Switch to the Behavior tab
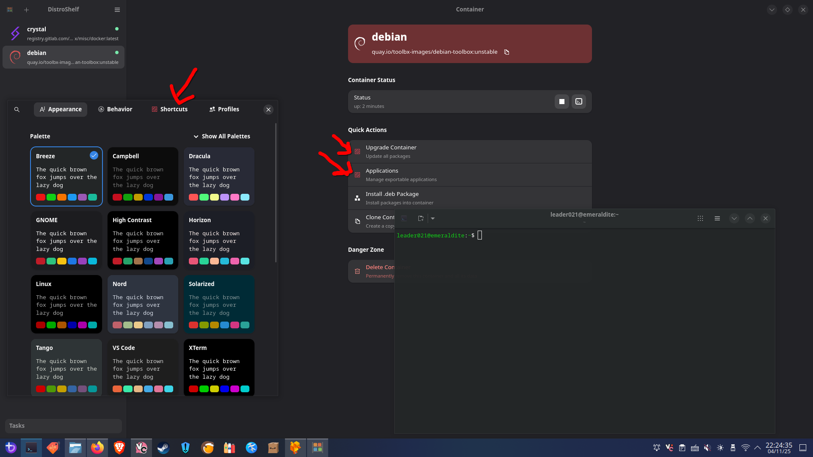Image resolution: width=813 pixels, height=457 pixels. click(x=115, y=109)
